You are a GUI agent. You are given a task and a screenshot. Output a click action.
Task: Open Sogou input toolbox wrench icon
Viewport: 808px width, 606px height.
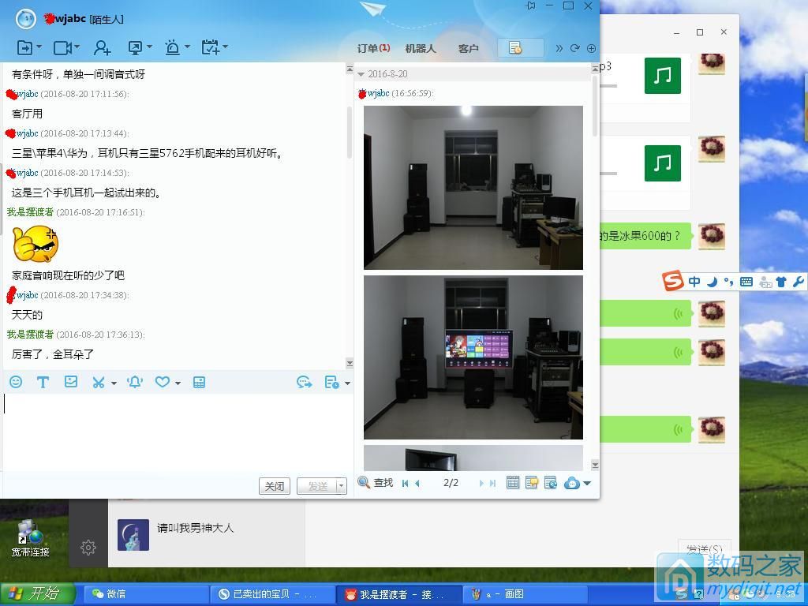click(x=799, y=282)
